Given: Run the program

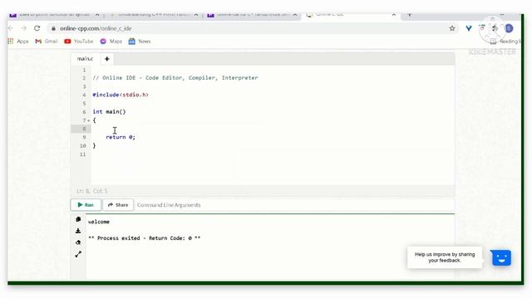Looking at the screenshot, I should [86, 205].
